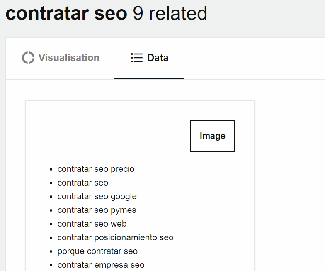Click the '9 related' count text
Screen dimensions: 325x271
tap(170, 13)
